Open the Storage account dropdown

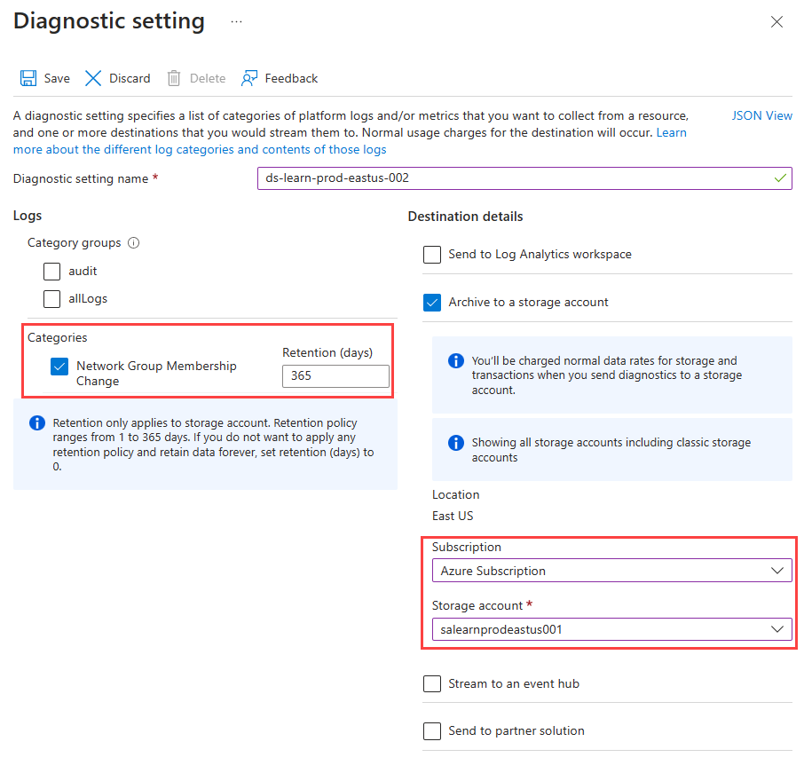pyautogui.click(x=611, y=628)
